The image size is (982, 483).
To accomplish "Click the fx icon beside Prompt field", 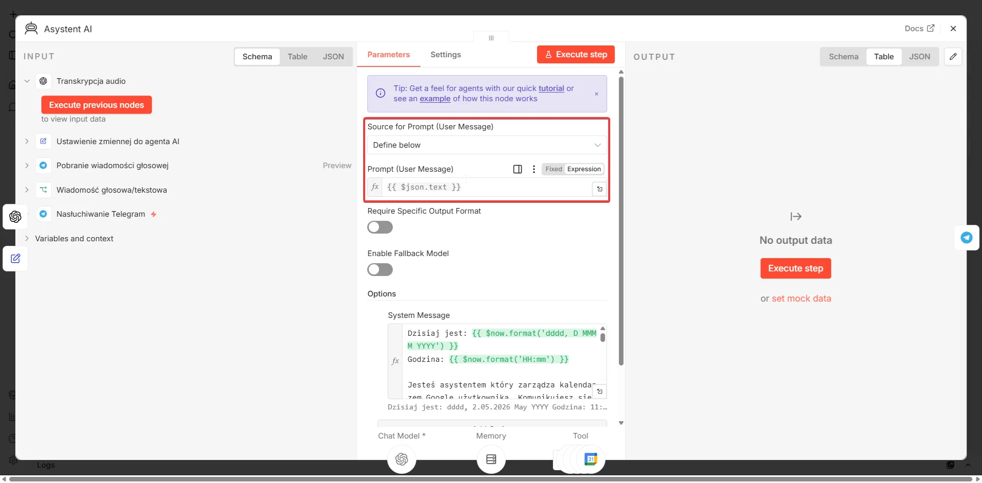I will point(375,187).
